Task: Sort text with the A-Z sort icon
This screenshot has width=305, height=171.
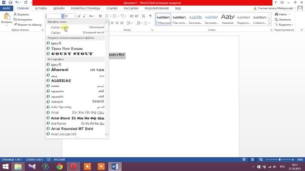Action: [143, 16]
